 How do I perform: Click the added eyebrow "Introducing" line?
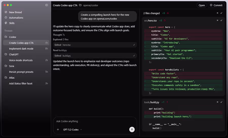tap(183, 43)
